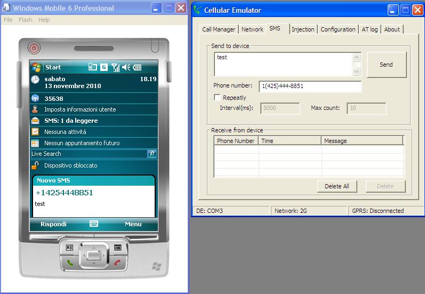Screen dimensions: 425x294
Task: Click the red power button on the device
Action: coord(34,48)
